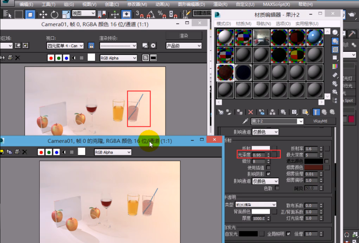
Task: Pick material from object with eyedropper
Action: (x=245, y=121)
